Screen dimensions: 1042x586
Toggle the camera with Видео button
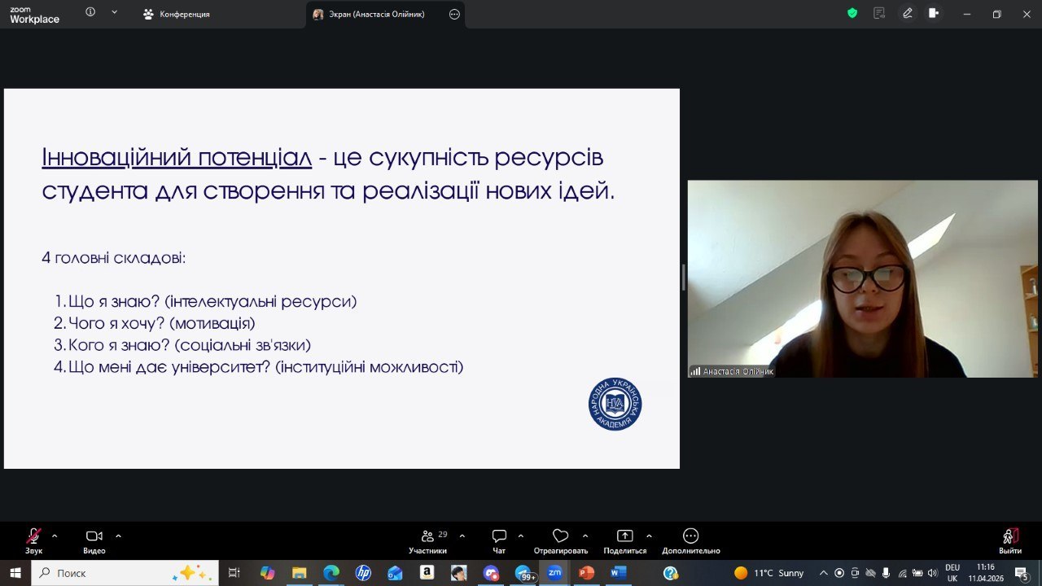pyautogui.click(x=94, y=536)
